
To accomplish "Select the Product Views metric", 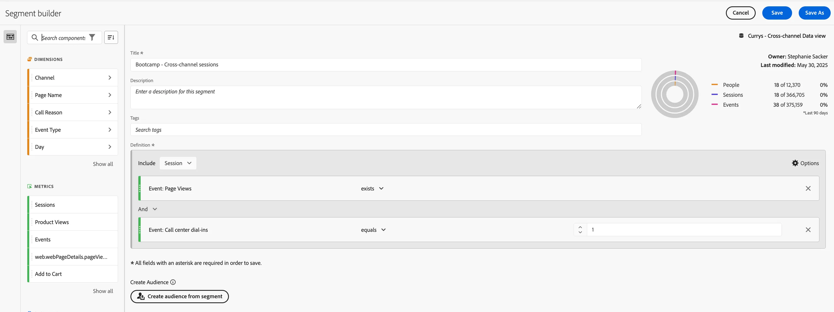I will coord(73,222).
